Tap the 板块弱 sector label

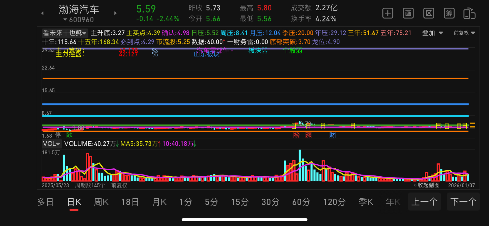click(258, 51)
